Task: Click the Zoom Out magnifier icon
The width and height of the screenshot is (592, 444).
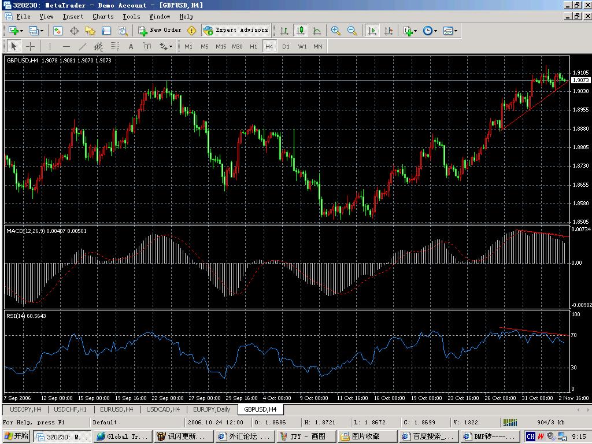Action: pyautogui.click(x=352, y=31)
